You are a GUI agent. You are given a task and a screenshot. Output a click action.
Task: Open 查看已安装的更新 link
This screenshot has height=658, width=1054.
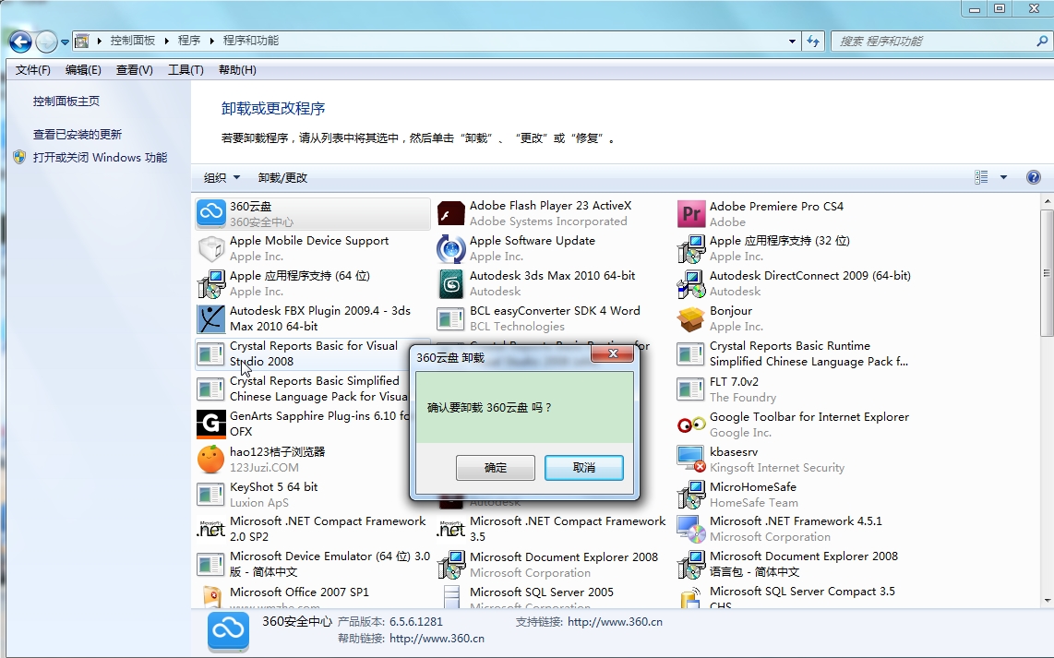(x=78, y=135)
